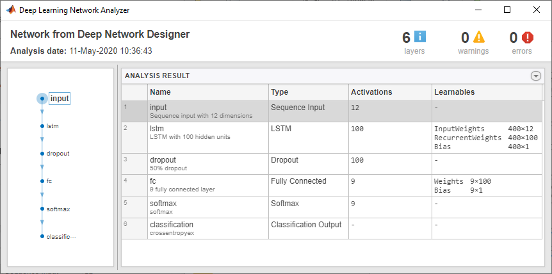Sort by the Type column header
The height and width of the screenshot is (274, 552).
(x=308, y=92)
